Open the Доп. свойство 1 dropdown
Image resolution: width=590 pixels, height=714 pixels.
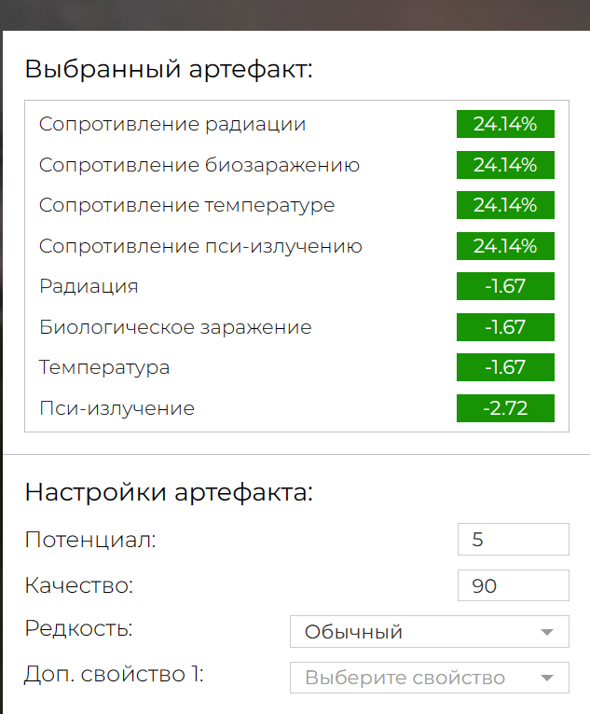coord(430,678)
